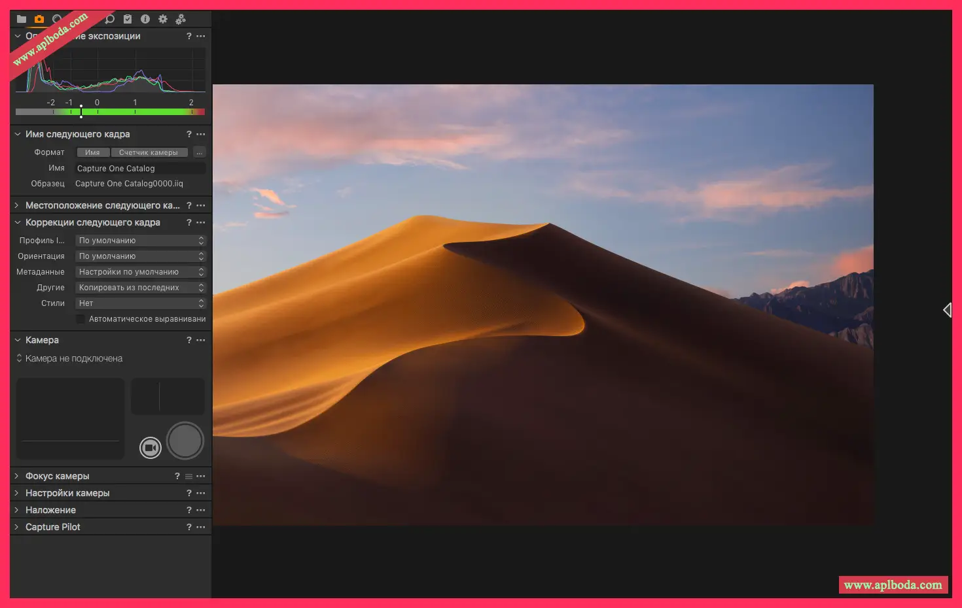Image resolution: width=962 pixels, height=608 pixels.
Task: Select the orange Capture tool tab
Action: (x=39, y=19)
